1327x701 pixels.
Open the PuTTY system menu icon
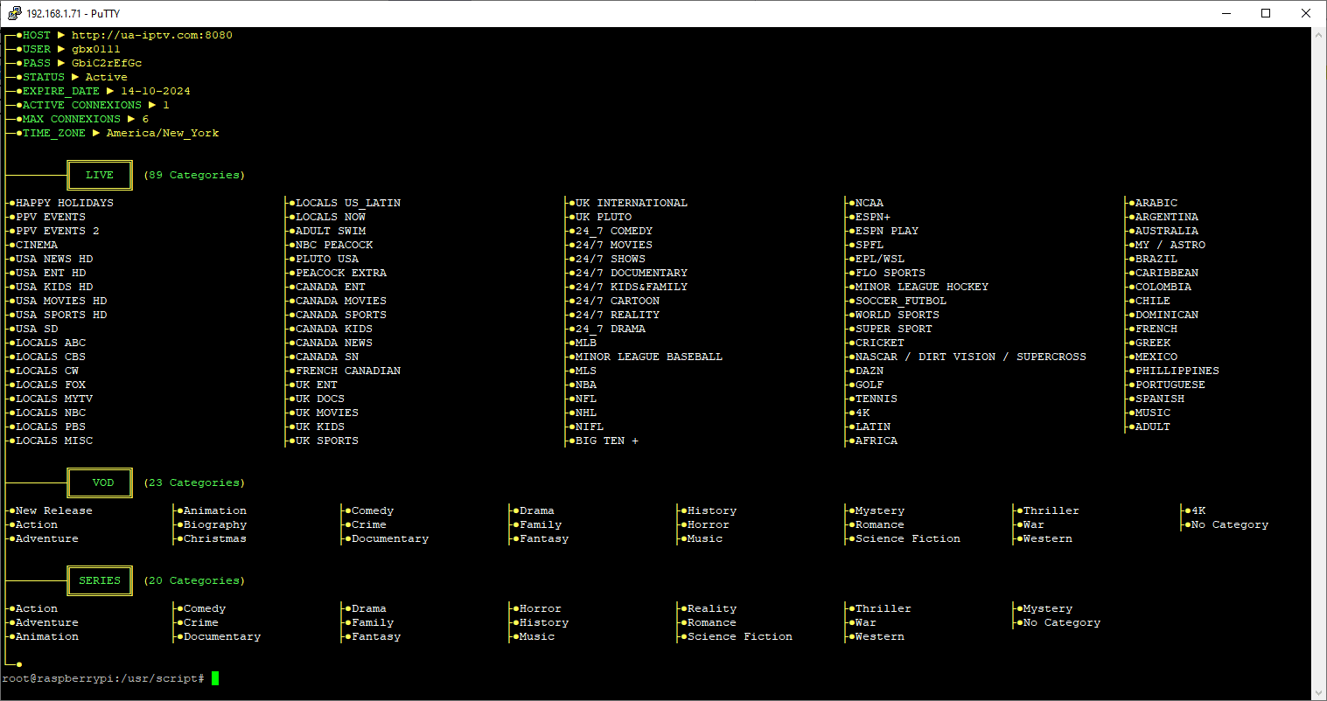click(x=14, y=13)
